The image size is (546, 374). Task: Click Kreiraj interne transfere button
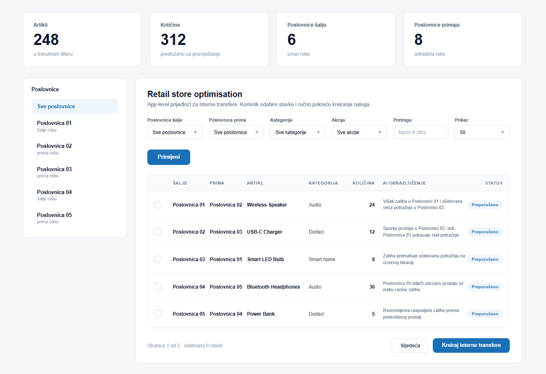tap(471, 345)
